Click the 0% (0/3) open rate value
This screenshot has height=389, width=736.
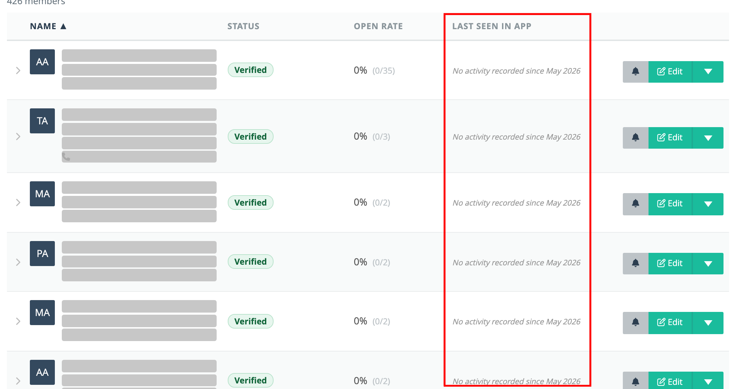tap(372, 136)
